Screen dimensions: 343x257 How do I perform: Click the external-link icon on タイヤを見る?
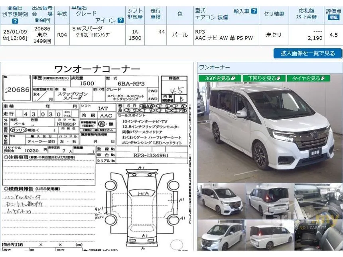pos(322,78)
